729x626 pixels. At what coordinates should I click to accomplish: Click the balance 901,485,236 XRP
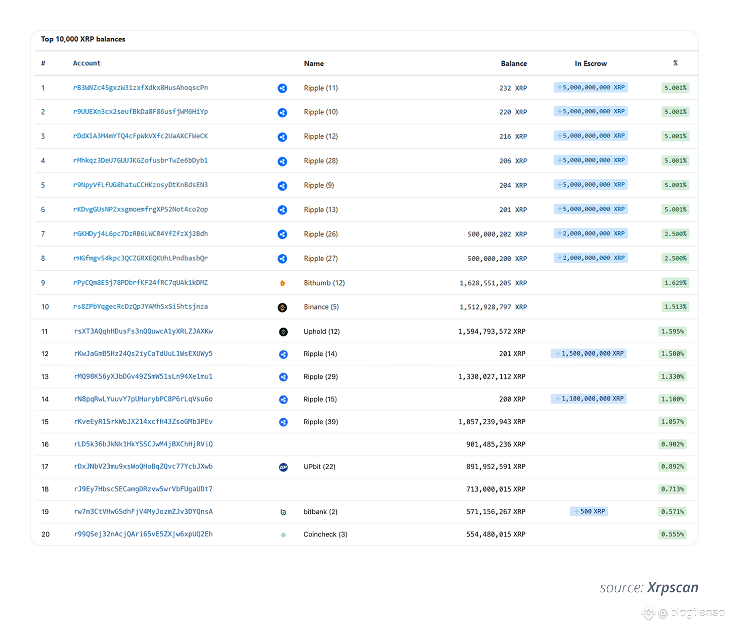point(496,444)
